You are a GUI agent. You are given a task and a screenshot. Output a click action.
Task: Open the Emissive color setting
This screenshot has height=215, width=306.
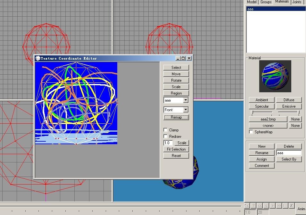(x=289, y=106)
